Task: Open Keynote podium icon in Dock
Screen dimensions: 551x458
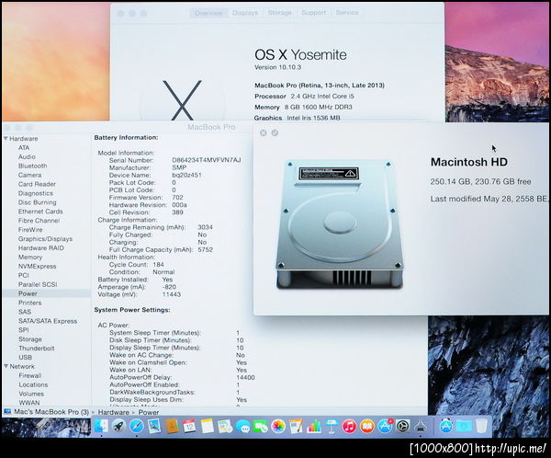Action: point(332,427)
